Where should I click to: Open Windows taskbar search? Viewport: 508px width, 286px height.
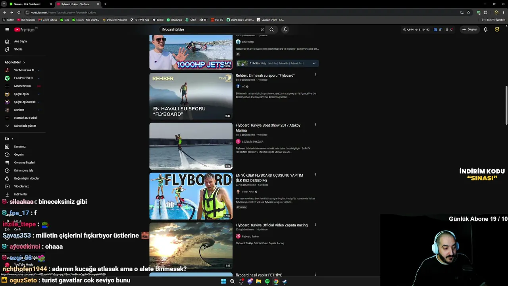232,281
